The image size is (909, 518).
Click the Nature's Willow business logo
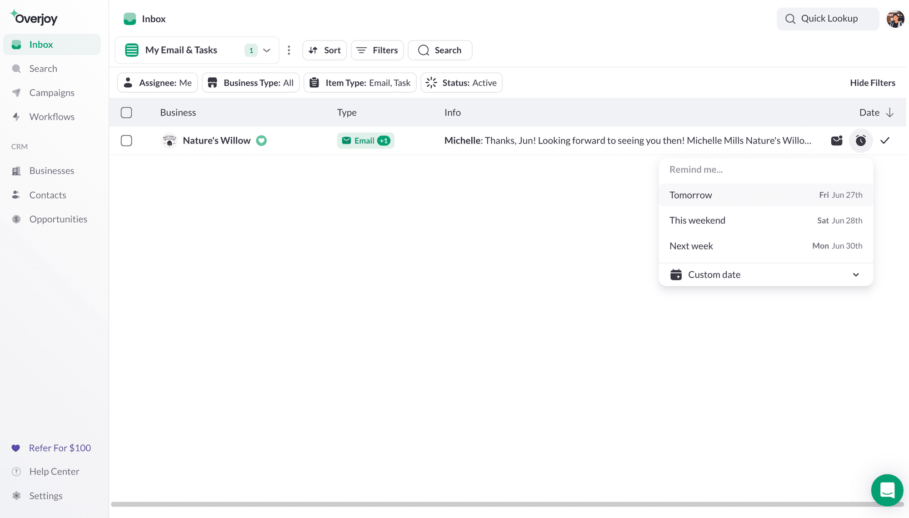170,140
